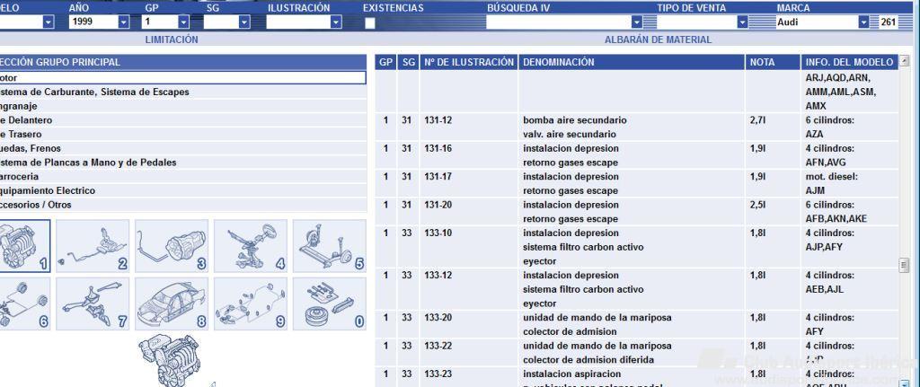Viewport: 920px width, 387px height.
Task: Select the wheels and brakes icon numbered 6
Action: click(24, 303)
